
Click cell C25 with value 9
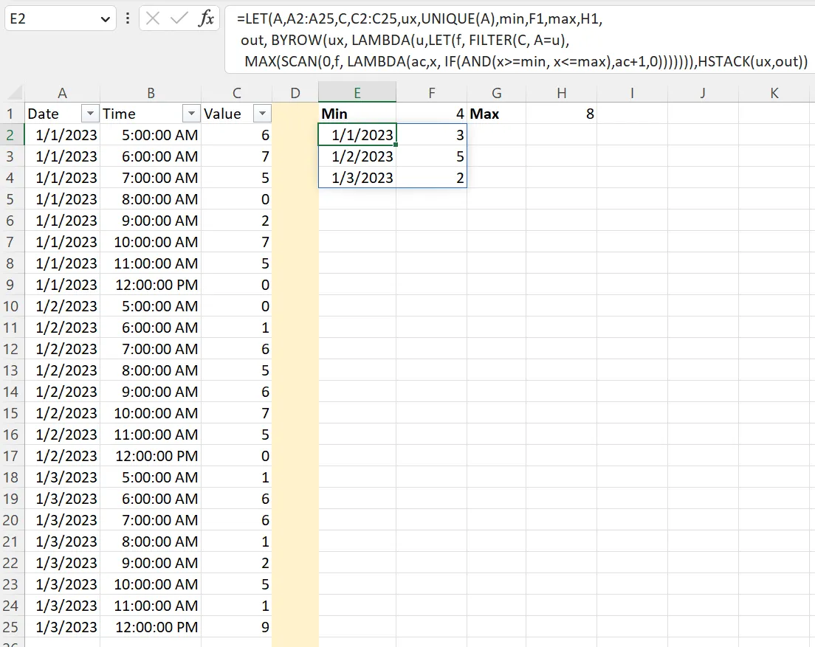pyautogui.click(x=236, y=627)
